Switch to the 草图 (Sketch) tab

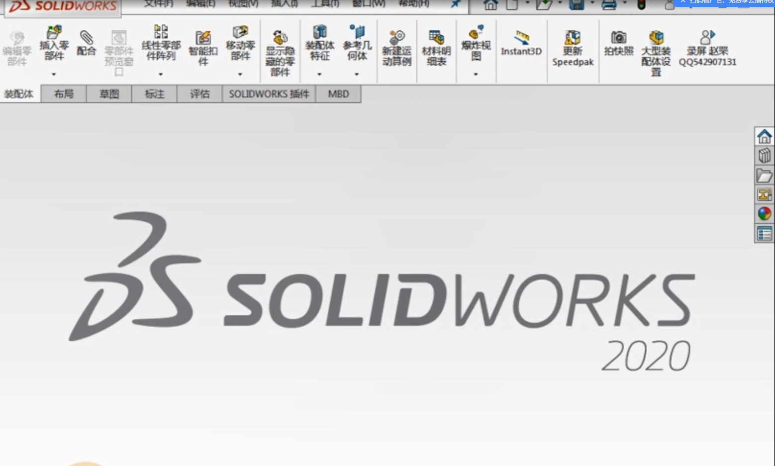[x=109, y=94]
